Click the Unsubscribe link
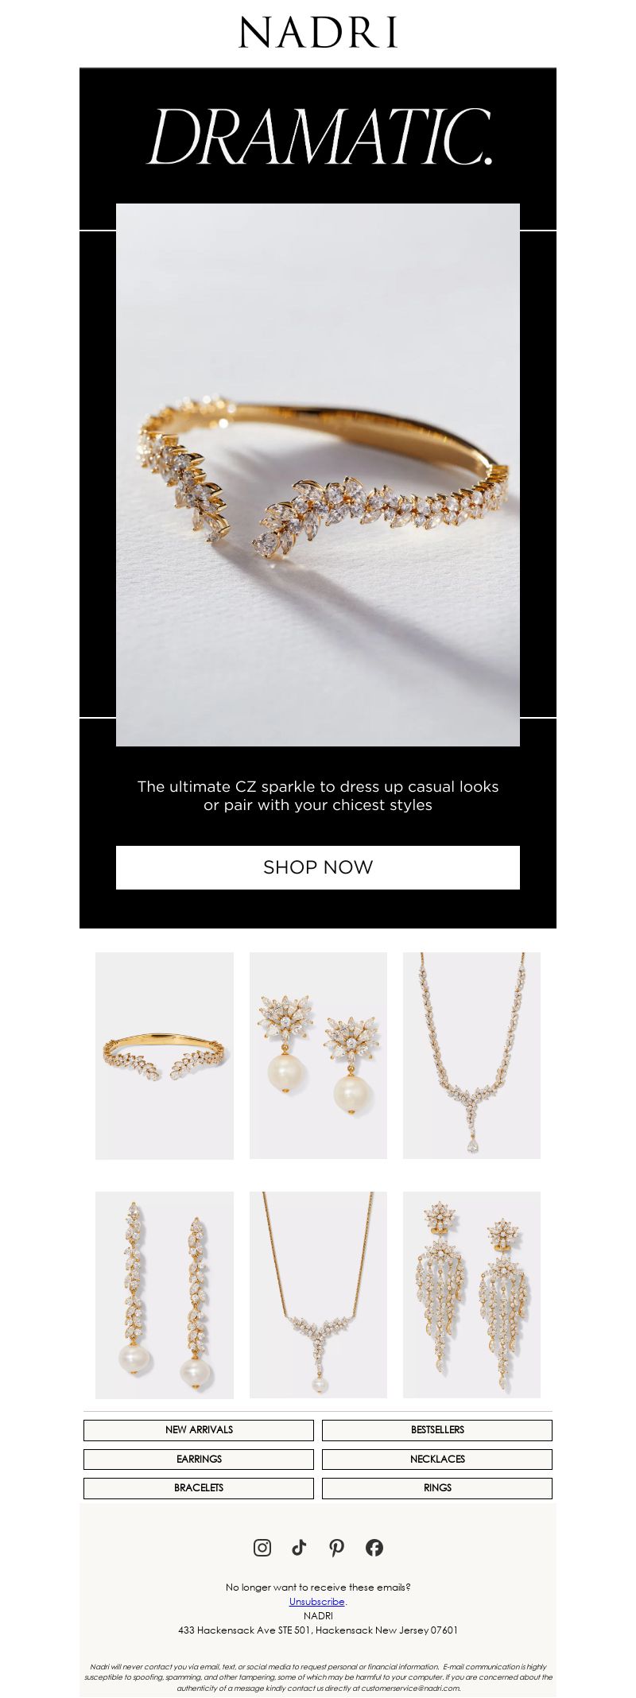This screenshot has width=636, height=1698. [317, 1601]
